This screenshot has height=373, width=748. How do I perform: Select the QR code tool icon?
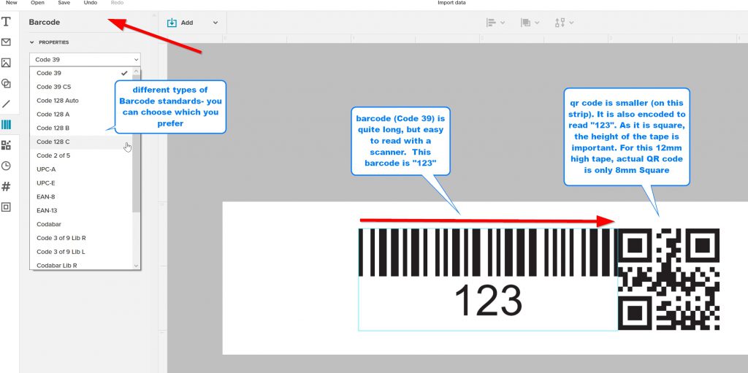click(7, 145)
